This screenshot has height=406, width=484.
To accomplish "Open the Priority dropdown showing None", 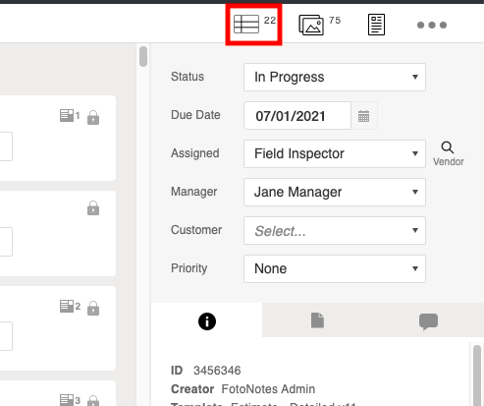I will pyautogui.click(x=335, y=268).
